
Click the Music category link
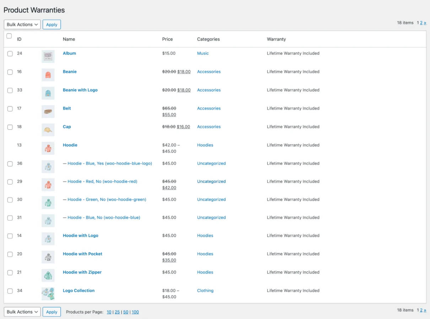[203, 54]
